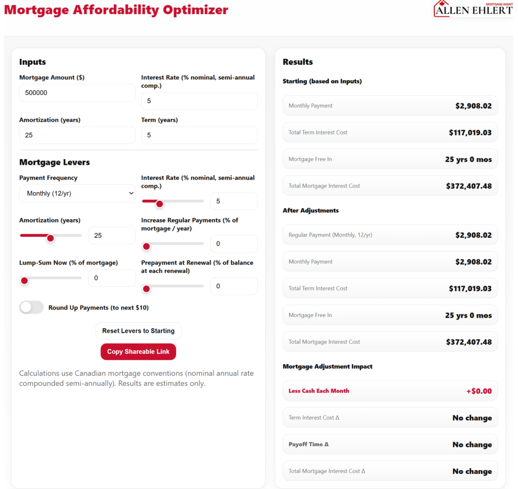Screen dimensions: 518x489
Task: Click the Less Cash Each Month result row
Action: point(390,391)
